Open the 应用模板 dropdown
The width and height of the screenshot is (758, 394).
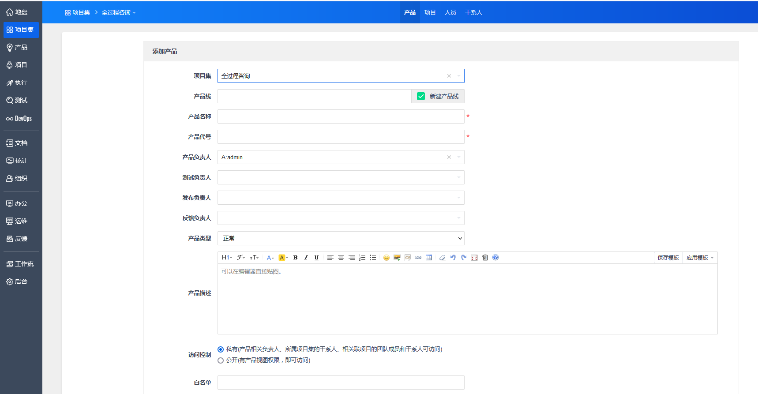(700, 258)
